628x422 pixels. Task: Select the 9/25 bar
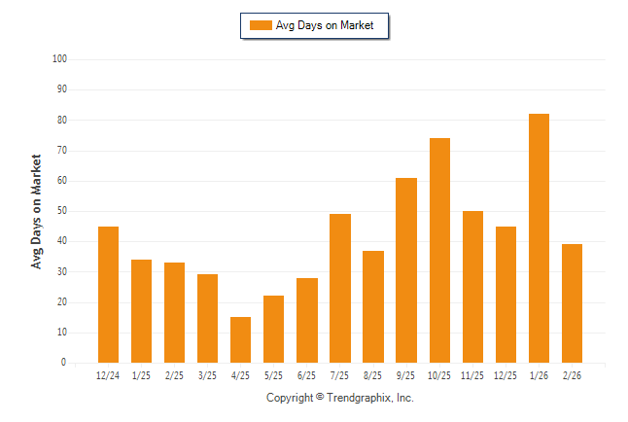pyautogui.click(x=406, y=269)
